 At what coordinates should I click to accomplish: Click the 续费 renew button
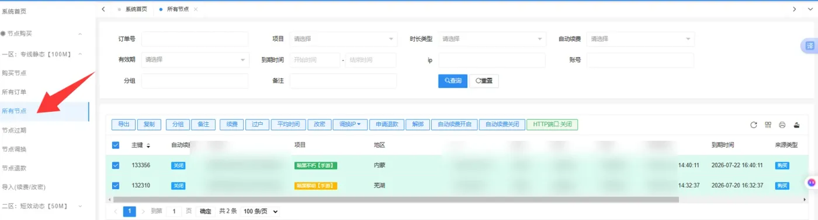[232, 124]
